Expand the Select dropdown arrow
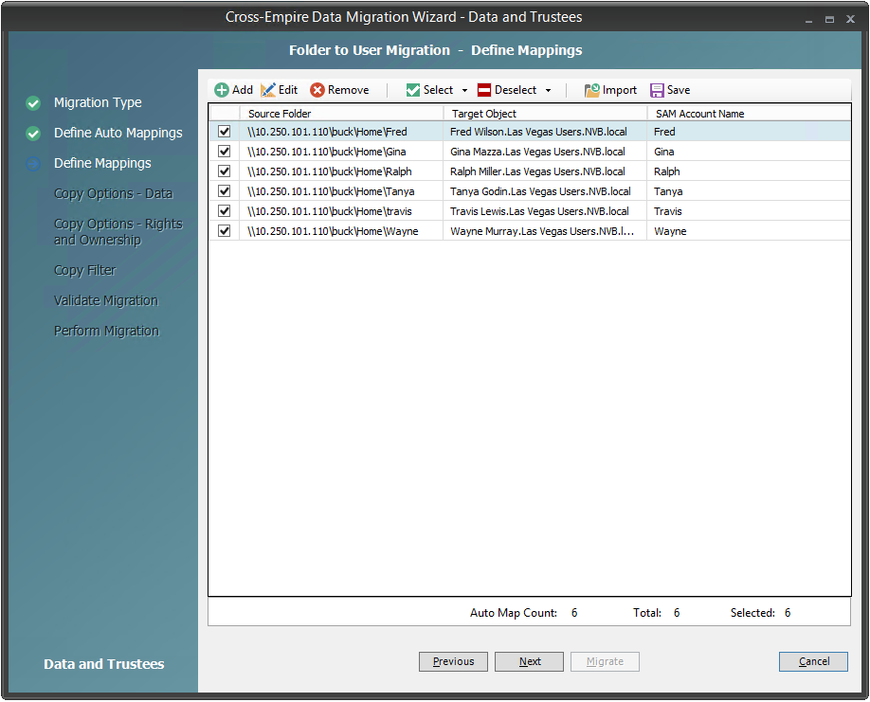 point(464,91)
